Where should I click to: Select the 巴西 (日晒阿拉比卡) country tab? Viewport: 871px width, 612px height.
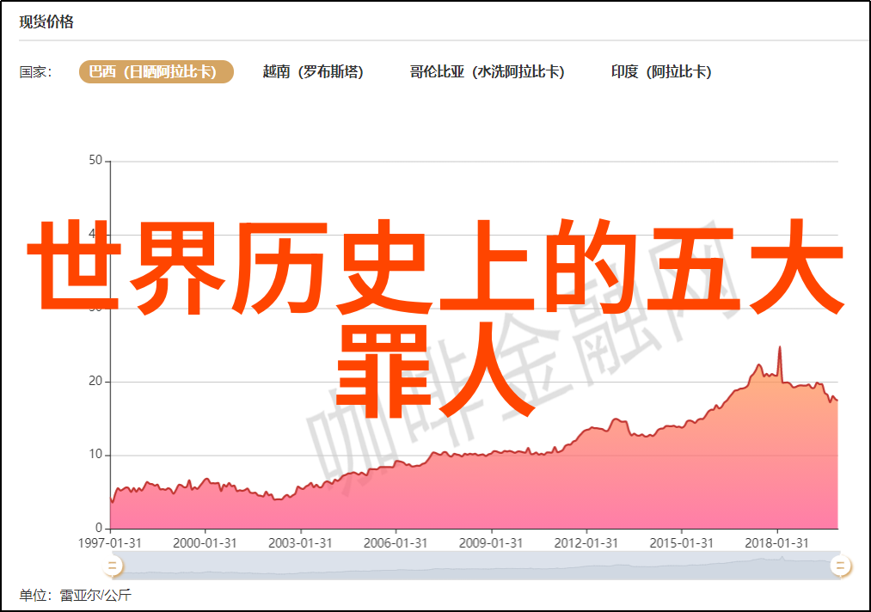coord(156,71)
